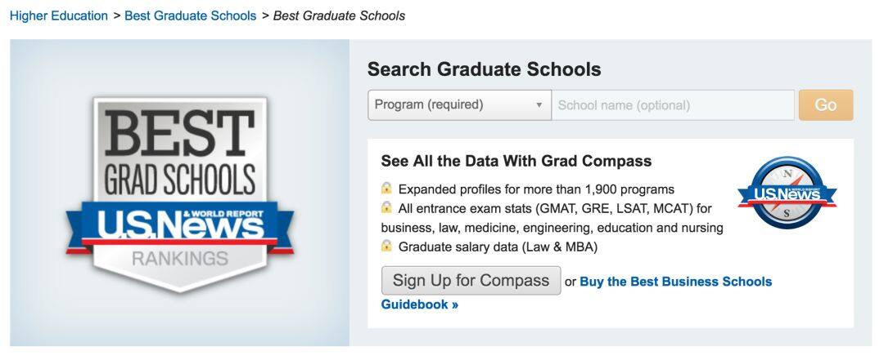Go to Higher Education breadcrumb
Screen dimensions: 884x360
point(59,16)
